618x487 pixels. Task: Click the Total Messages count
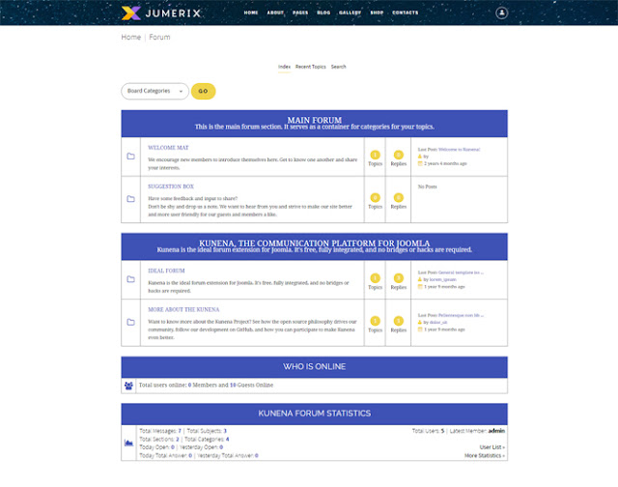pos(180,431)
